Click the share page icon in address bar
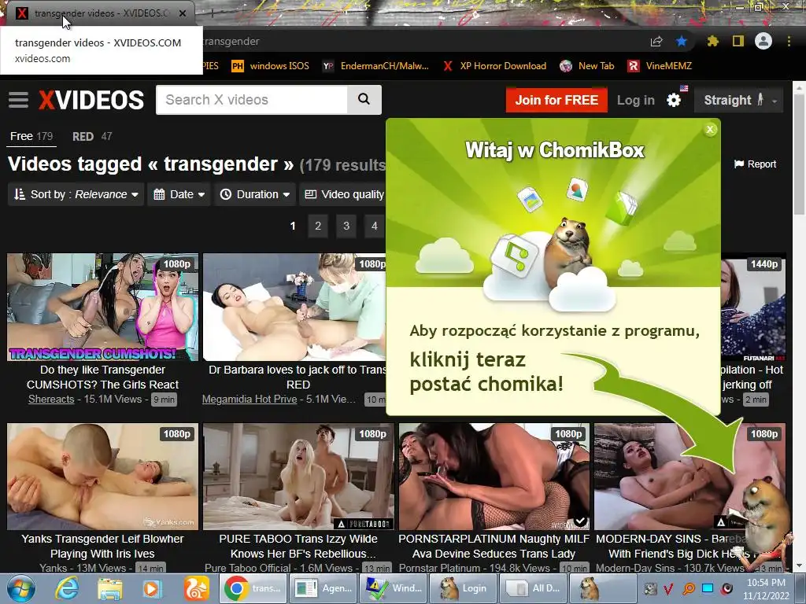Image resolution: width=806 pixels, height=604 pixels. 656,41
